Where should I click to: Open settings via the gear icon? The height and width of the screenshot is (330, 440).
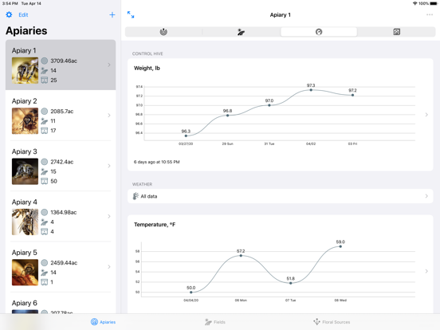[9, 14]
